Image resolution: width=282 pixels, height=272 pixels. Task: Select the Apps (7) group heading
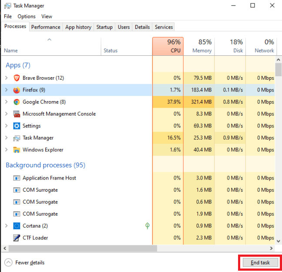(x=18, y=65)
